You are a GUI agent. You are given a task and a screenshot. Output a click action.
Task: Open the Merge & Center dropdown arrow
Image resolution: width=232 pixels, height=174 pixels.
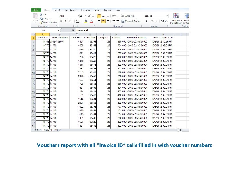(x=141, y=21)
